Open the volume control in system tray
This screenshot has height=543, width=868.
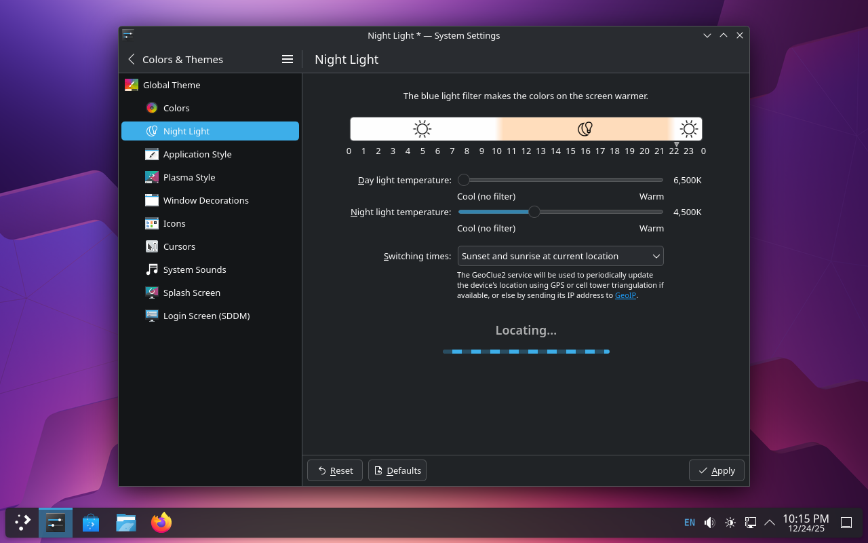[x=709, y=523]
